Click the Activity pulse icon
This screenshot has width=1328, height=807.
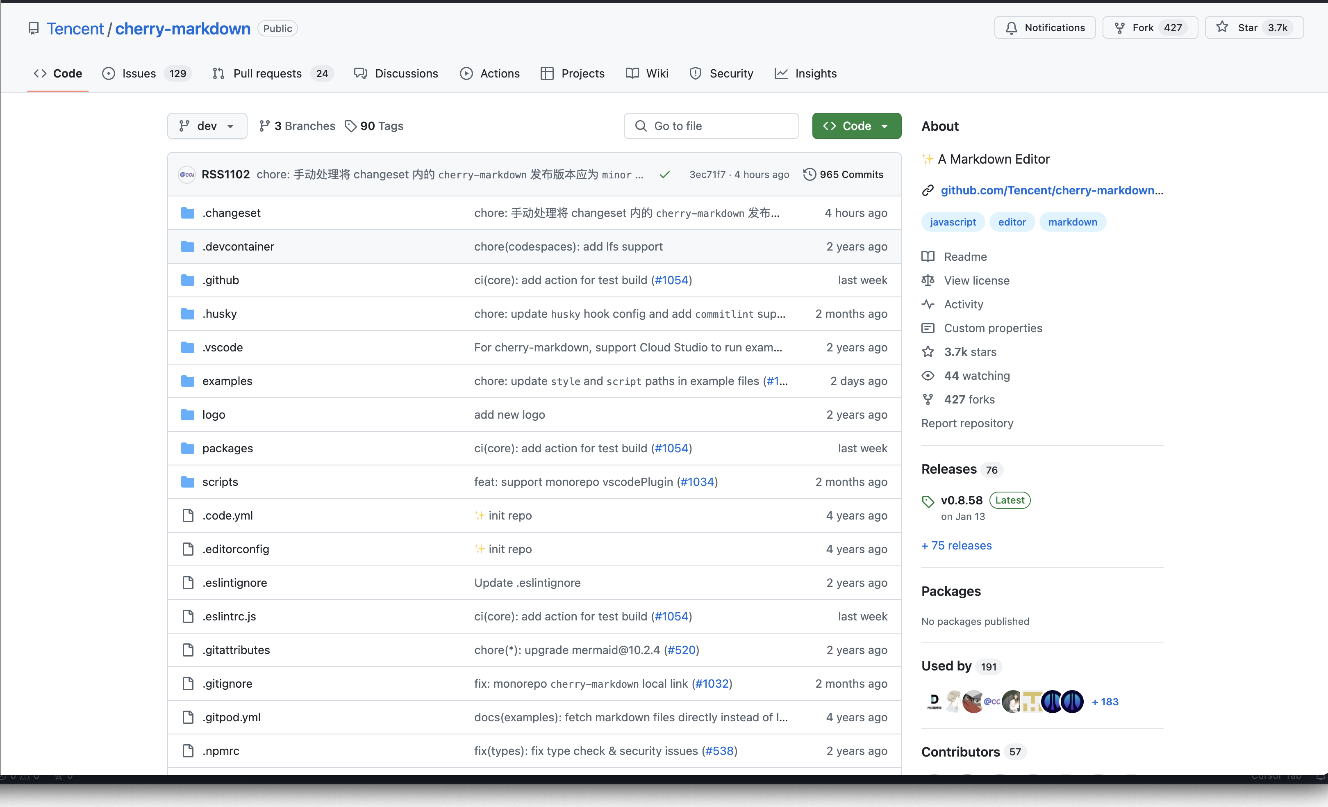[928, 304]
